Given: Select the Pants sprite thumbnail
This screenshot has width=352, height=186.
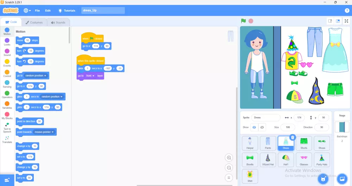Looking at the screenshot, I should coord(268,143).
